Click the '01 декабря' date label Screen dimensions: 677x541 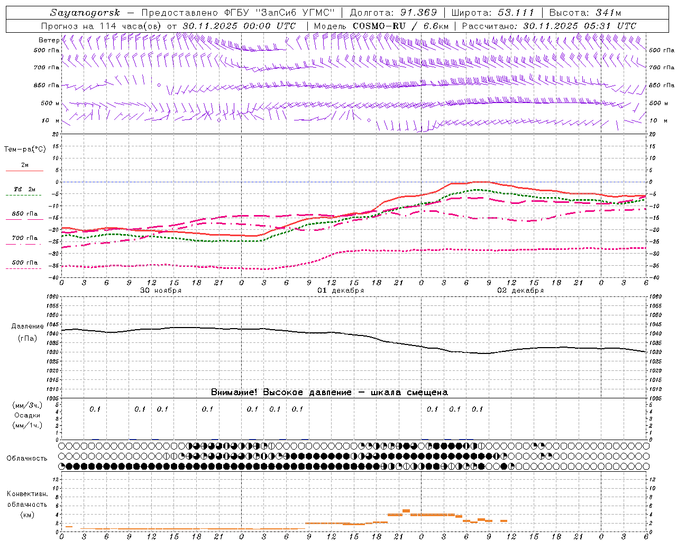341,291
